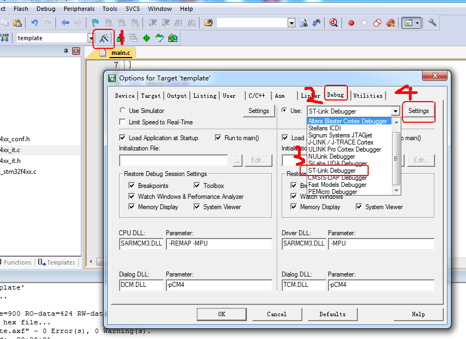Open the project window toolbar dropdown arrow
The image size is (466, 339).
(x=417, y=23)
